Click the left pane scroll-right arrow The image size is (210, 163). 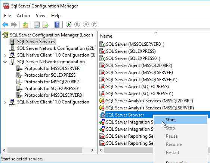click(x=92, y=150)
